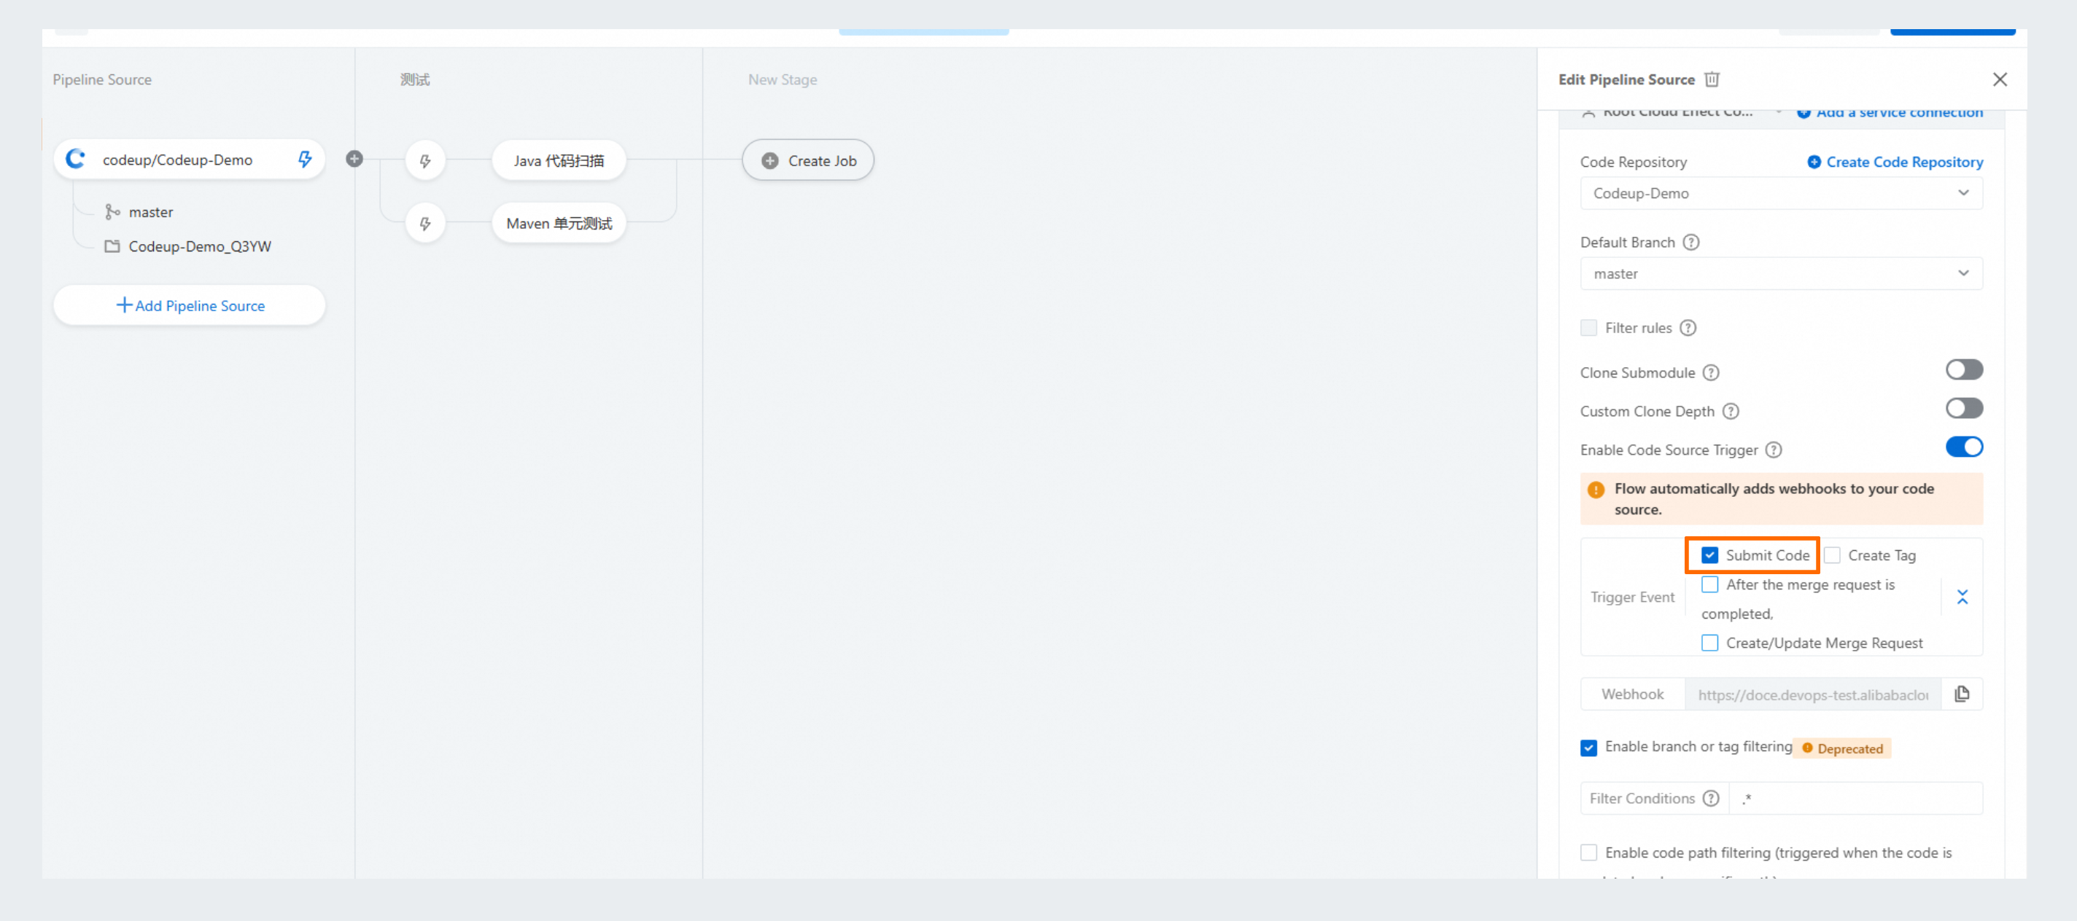Uncheck Enable branch or tag filtering

1588,748
